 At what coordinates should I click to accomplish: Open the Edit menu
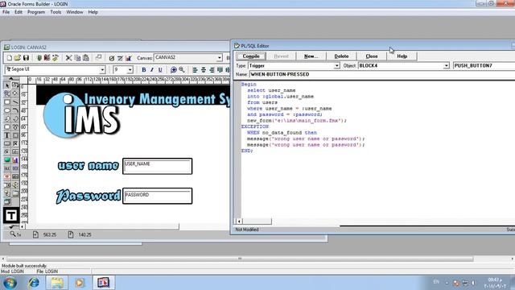19,12
